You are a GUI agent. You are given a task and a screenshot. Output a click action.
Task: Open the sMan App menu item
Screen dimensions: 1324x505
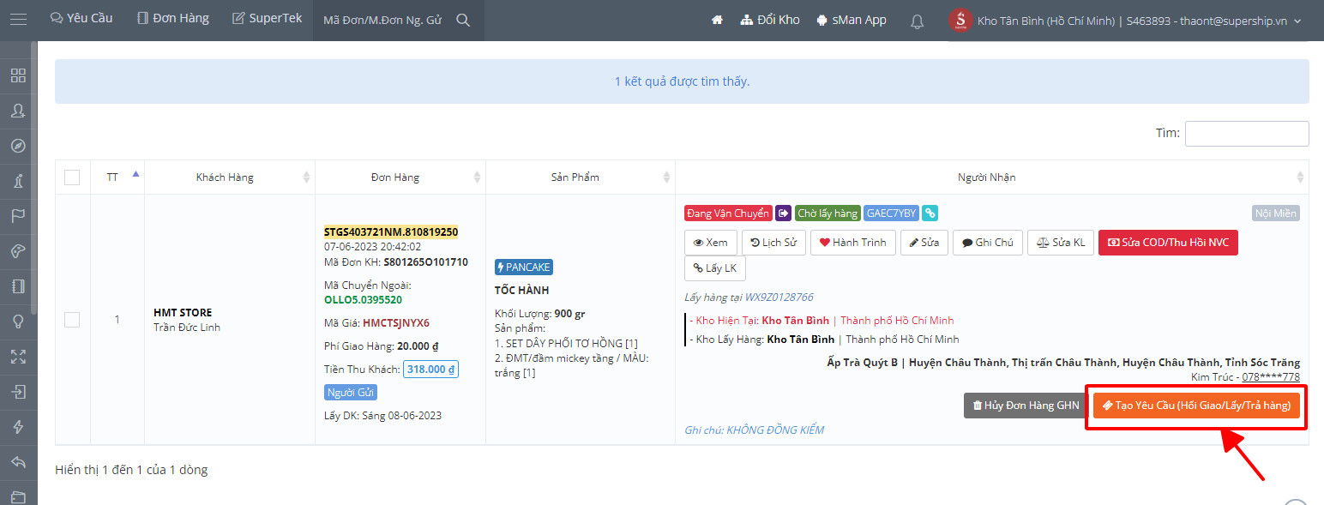pos(852,20)
